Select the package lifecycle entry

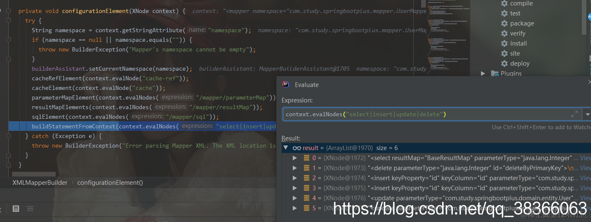522,23
